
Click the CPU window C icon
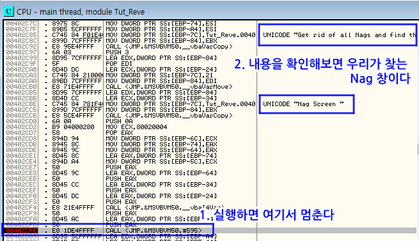(x=9, y=12)
